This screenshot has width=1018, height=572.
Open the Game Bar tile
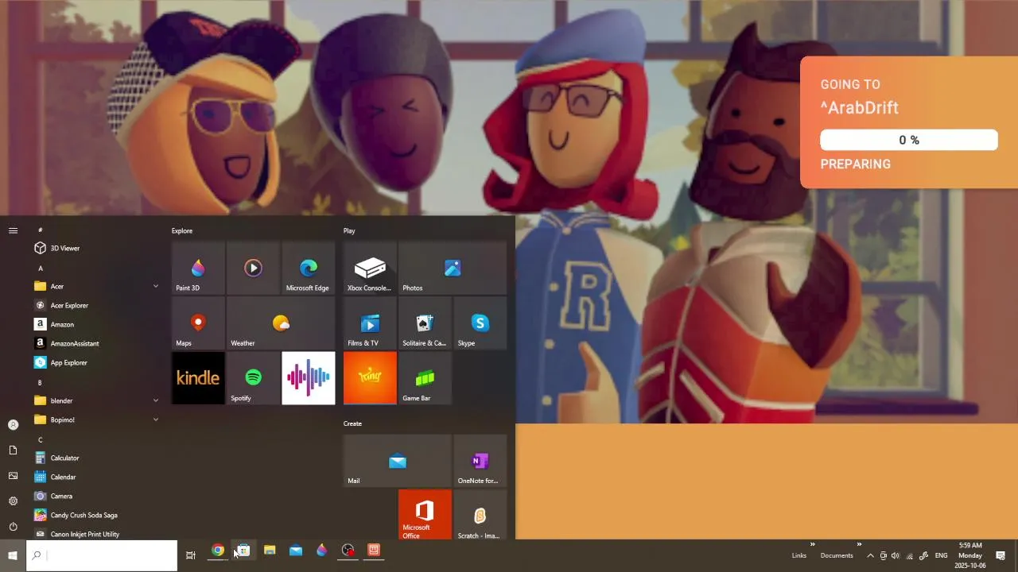[425, 378]
